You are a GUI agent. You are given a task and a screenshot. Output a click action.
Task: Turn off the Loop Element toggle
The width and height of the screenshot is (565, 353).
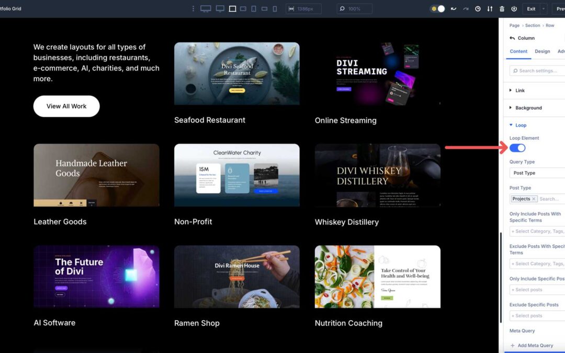[x=517, y=148]
